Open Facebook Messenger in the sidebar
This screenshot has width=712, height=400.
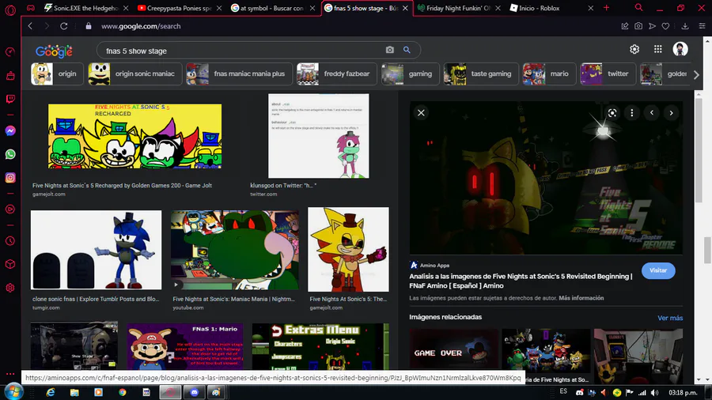pos(10,130)
